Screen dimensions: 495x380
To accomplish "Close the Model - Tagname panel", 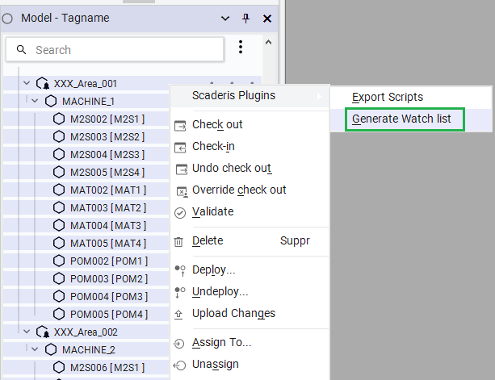I will pos(266,19).
